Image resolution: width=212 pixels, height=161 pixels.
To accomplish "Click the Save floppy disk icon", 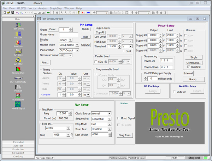I will 13,13.
